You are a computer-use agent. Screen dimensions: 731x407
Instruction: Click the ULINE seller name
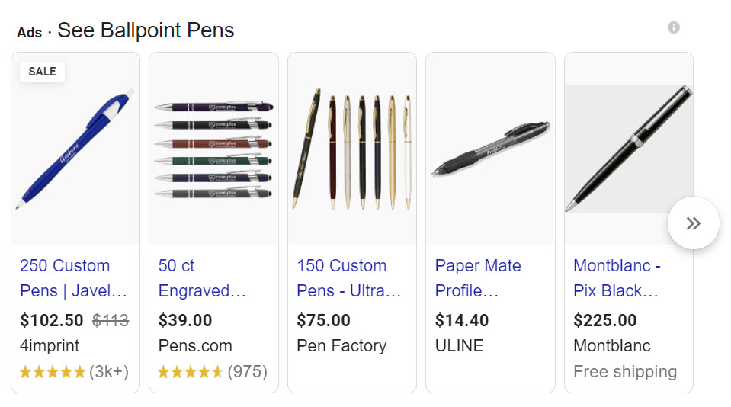[459, 345]
